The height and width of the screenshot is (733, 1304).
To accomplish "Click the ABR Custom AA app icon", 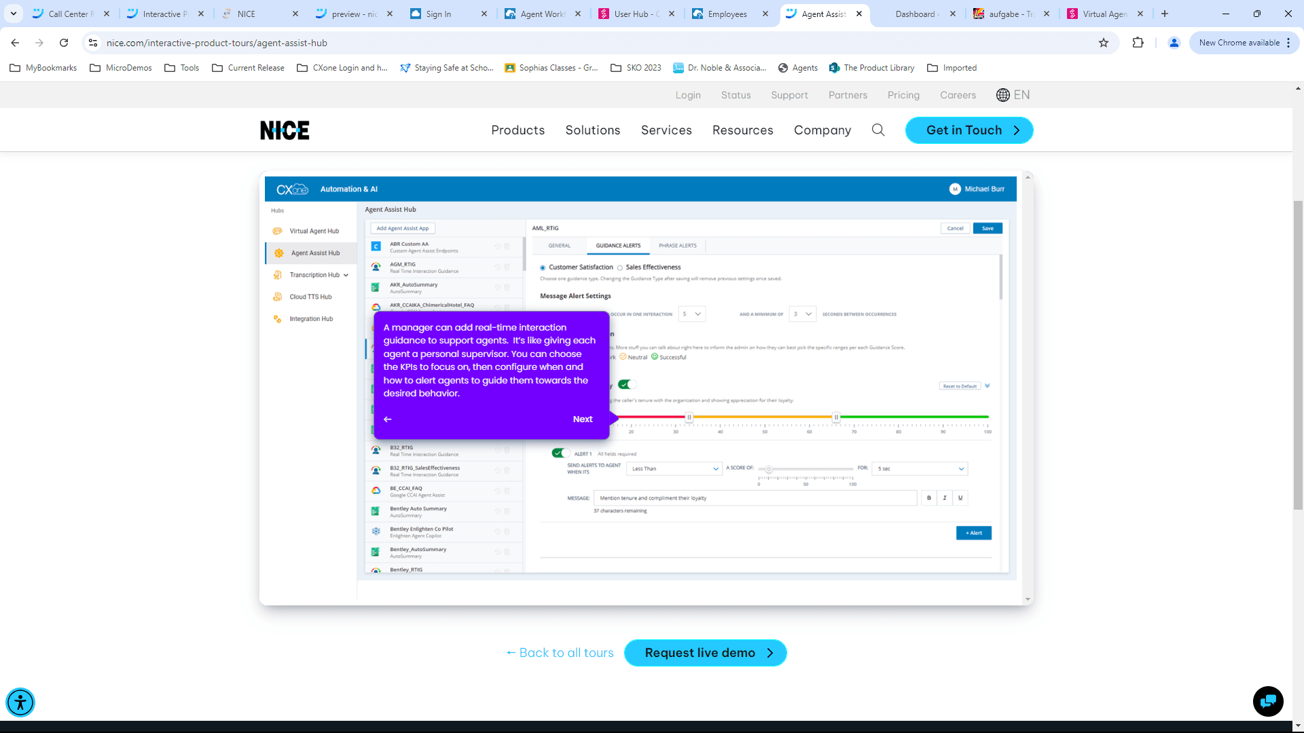I will pyautogui.click(x=376, y=246).
